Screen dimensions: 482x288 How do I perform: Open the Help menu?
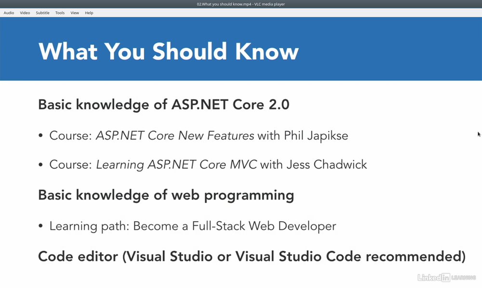89,13
